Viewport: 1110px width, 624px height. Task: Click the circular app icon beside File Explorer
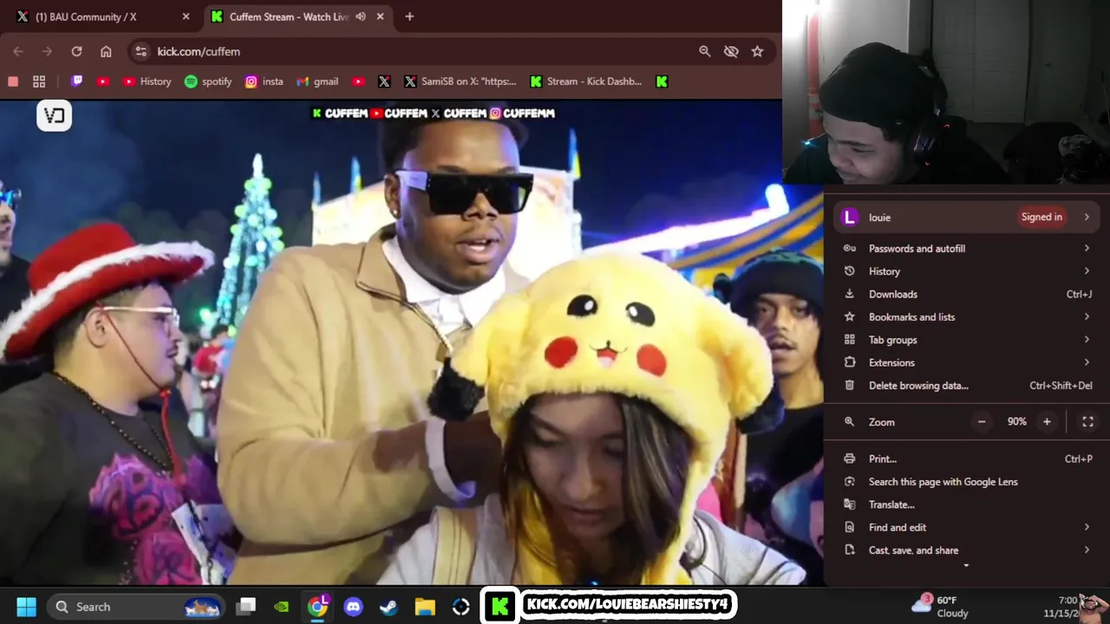[x=460, y=607]
